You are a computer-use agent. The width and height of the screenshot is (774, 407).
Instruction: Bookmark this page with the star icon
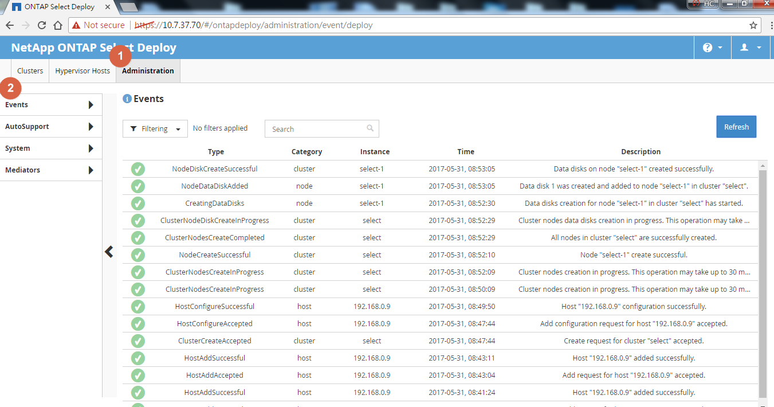point(753,25)
